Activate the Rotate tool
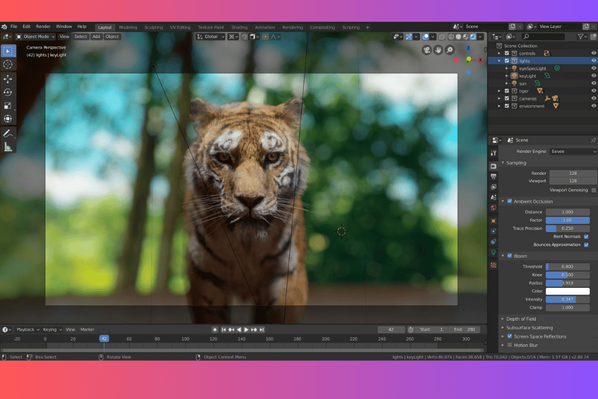This screenshot has height=399, width=598. click(x=8, y=92)
